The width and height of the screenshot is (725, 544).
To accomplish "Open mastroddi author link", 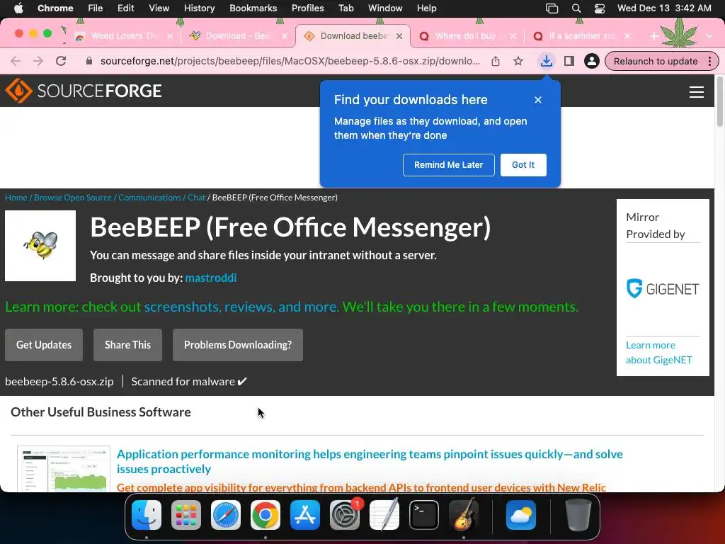I will pyautogui.click(x=211, y=278).
